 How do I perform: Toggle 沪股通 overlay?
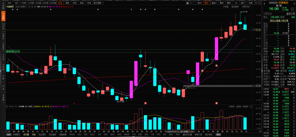click(226, 7)
